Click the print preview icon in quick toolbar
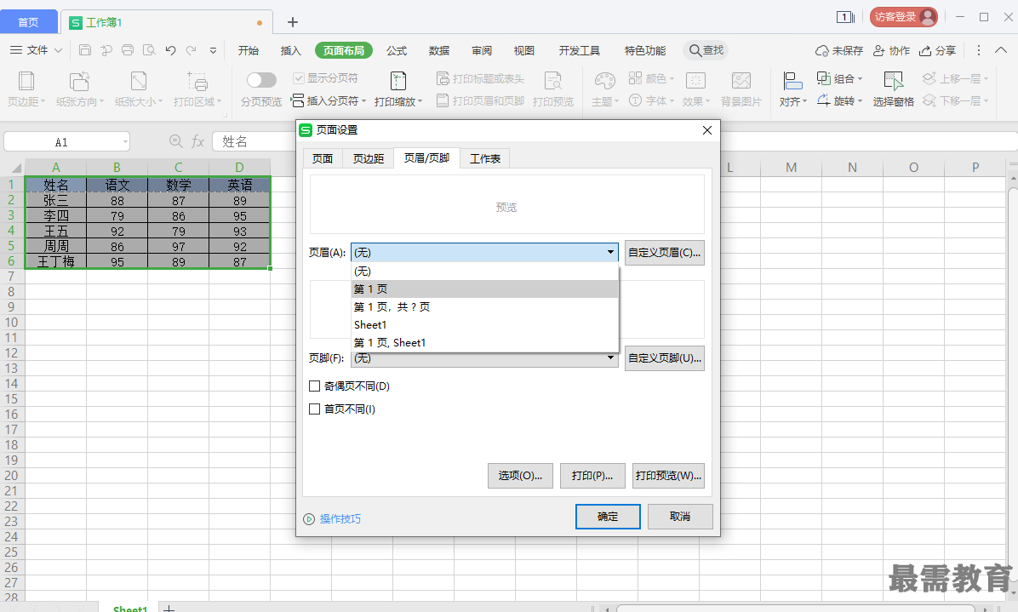Image resolution: width=1018 pixels, height=612 pixels. 149,50
